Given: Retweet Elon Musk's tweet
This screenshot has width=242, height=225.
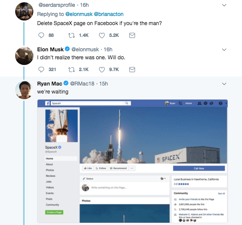Looking at the screenshot, I should 71,70.
